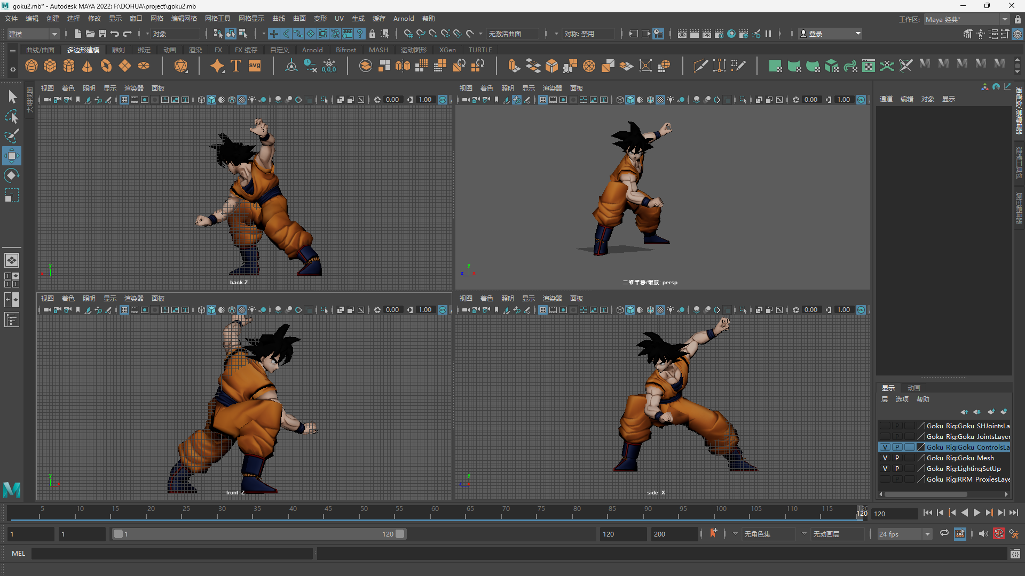Toggle visibility of Goku Mesh layer
1025x576 pixels.
(885, 458)
